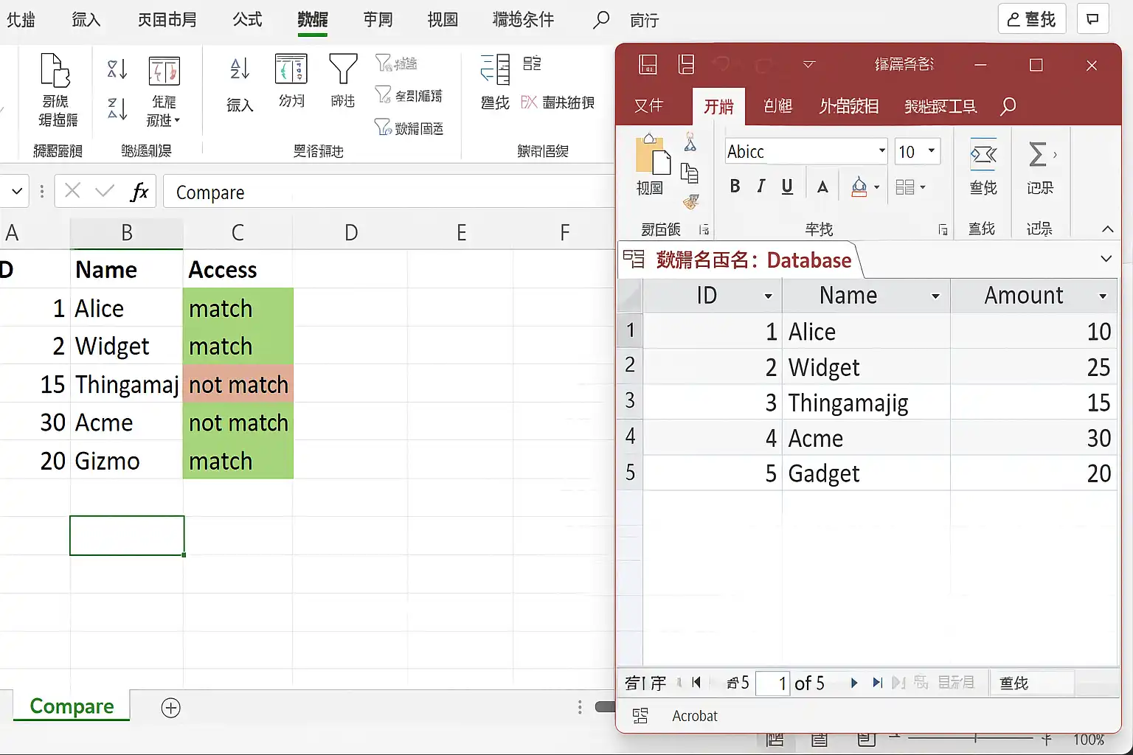Click the Totals sigma icon in Access
This screenshot has height=755, width=1133.
pos(1038,155)
